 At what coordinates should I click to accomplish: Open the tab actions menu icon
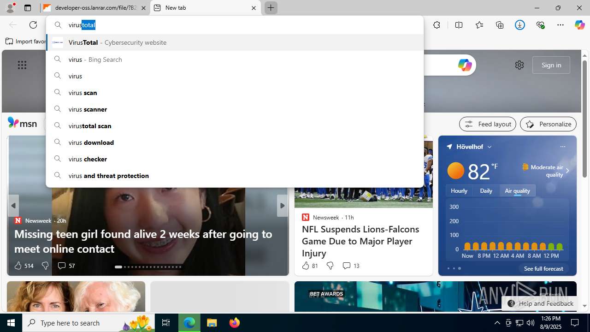[x=28, y=8]
